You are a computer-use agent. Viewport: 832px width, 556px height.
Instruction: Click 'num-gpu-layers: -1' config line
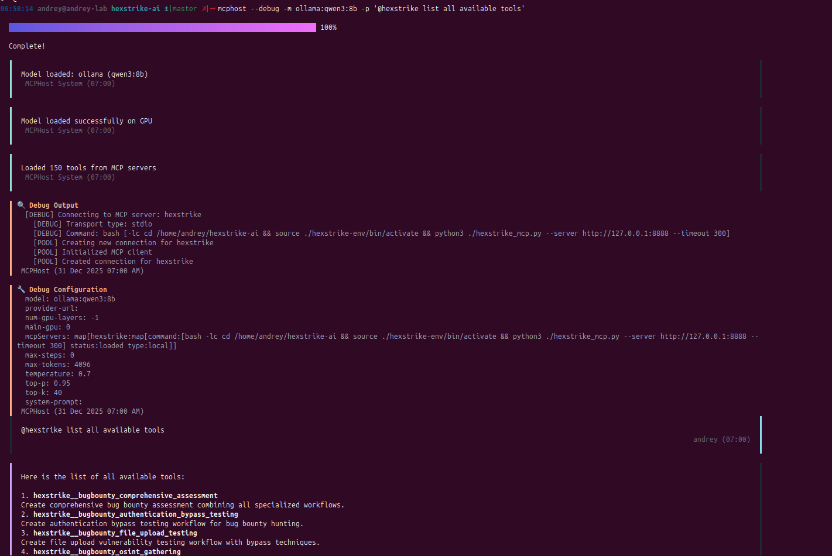point(62,318)
